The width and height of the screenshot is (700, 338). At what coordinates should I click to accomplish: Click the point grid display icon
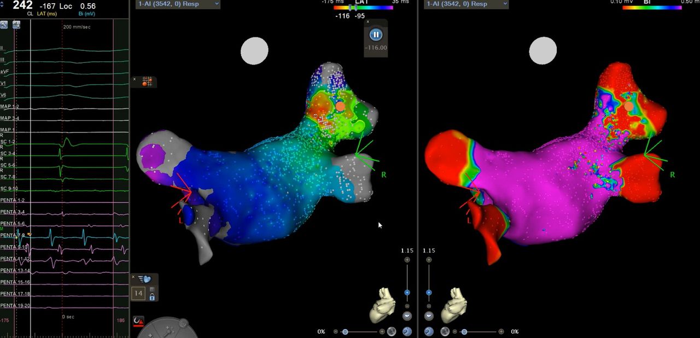point(147,82)
